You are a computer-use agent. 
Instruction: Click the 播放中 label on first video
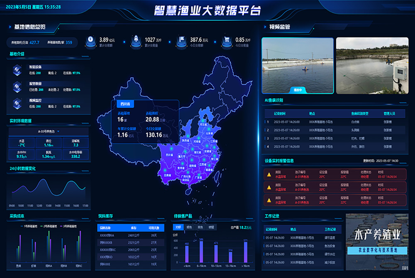[298, 90]
